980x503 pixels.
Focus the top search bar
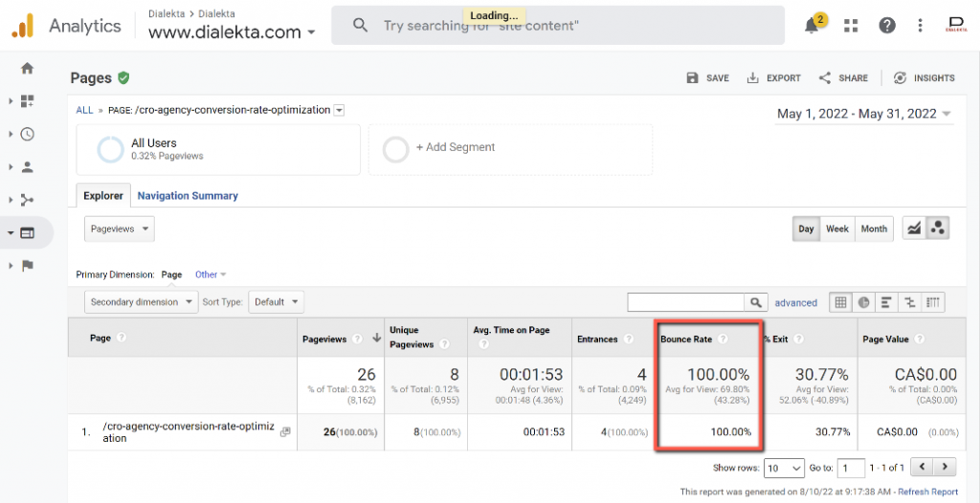(x=558, y=26)
